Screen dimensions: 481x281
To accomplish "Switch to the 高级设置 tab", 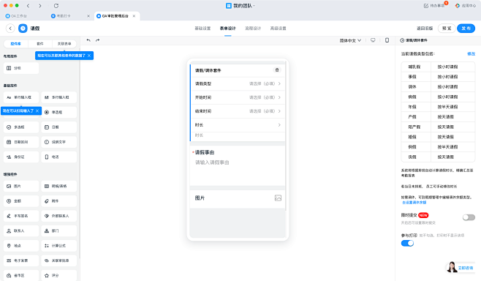I will (x=278, y=29).
